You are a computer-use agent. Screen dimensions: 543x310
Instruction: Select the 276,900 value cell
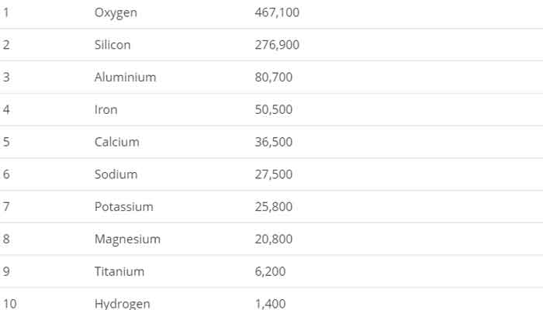(x=277, y=45)
